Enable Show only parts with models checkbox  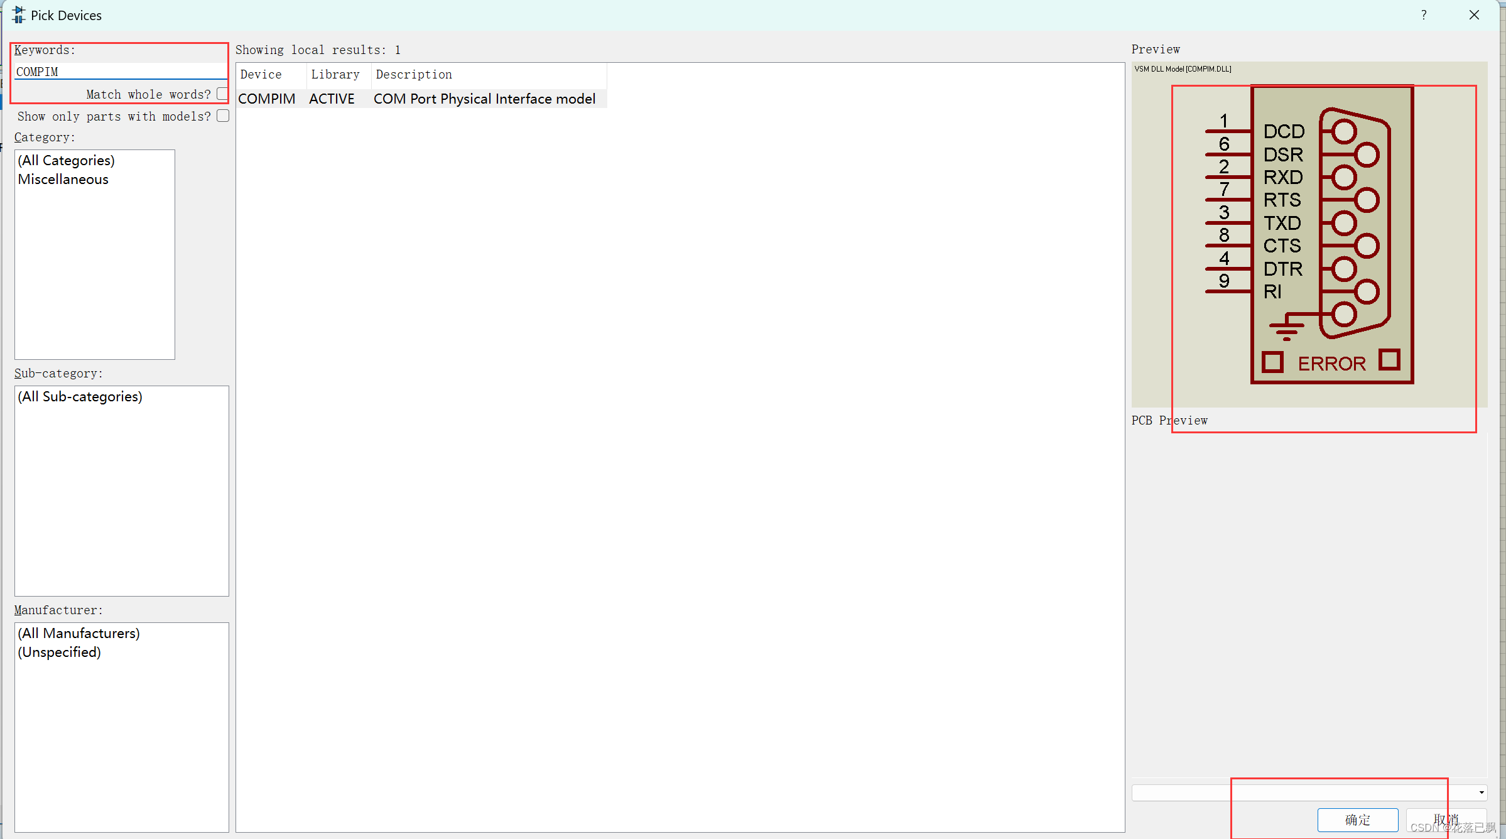click(x=222, y=116)
